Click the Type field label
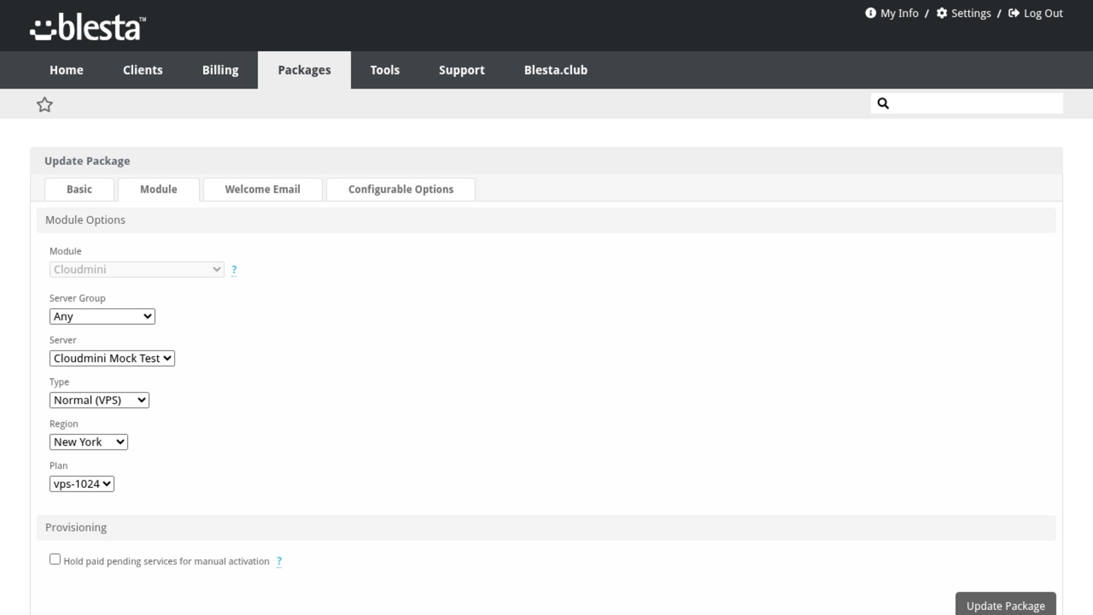Screen dimensions: 1093x615 (x=59, y=382)
